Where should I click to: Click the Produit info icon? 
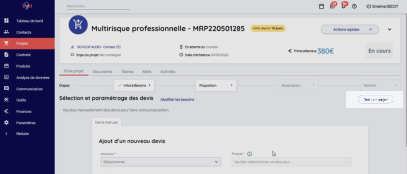[x=249, y=154]
